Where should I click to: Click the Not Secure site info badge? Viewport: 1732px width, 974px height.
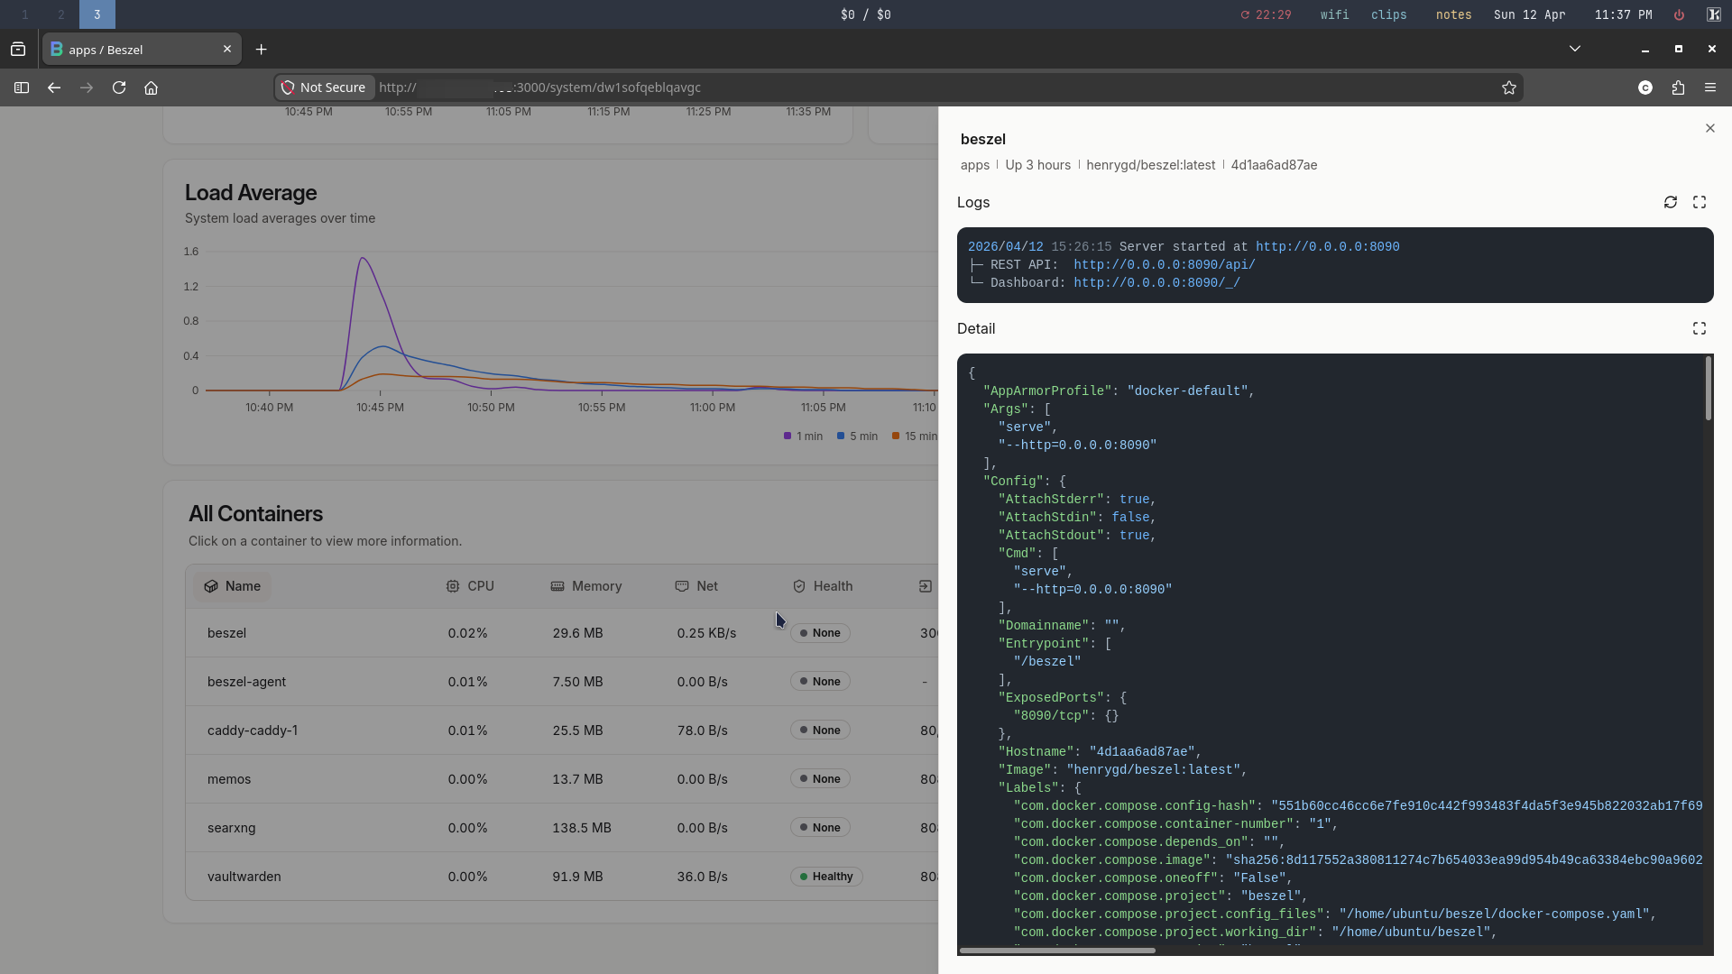(324, 87)
